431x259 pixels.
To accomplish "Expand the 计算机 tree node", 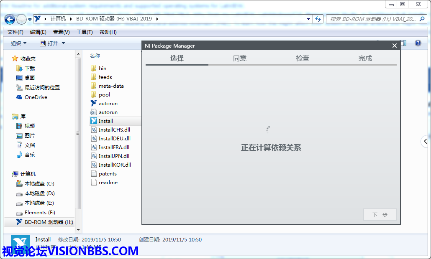I will click(23, 174).
